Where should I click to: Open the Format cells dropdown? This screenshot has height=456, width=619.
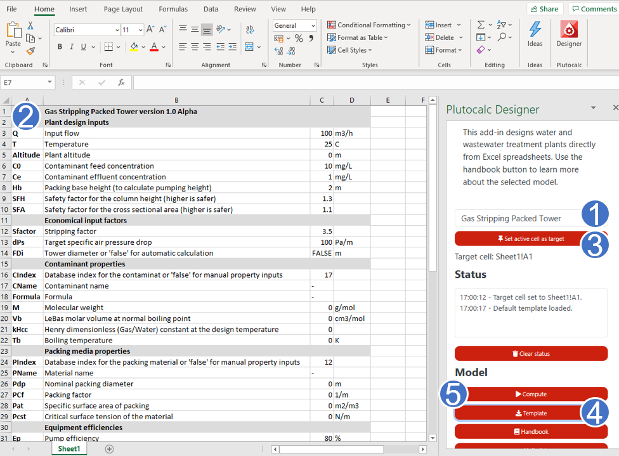pyautogui.click(x=443, y=50)
